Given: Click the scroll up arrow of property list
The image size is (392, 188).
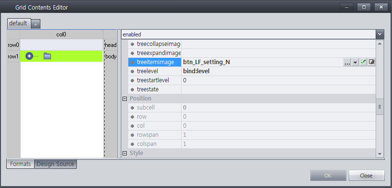Looking at the screenshot, I should 380,44.
